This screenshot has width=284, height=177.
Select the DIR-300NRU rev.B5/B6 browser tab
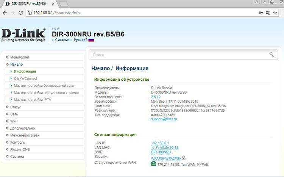click(x=29, y=4)
